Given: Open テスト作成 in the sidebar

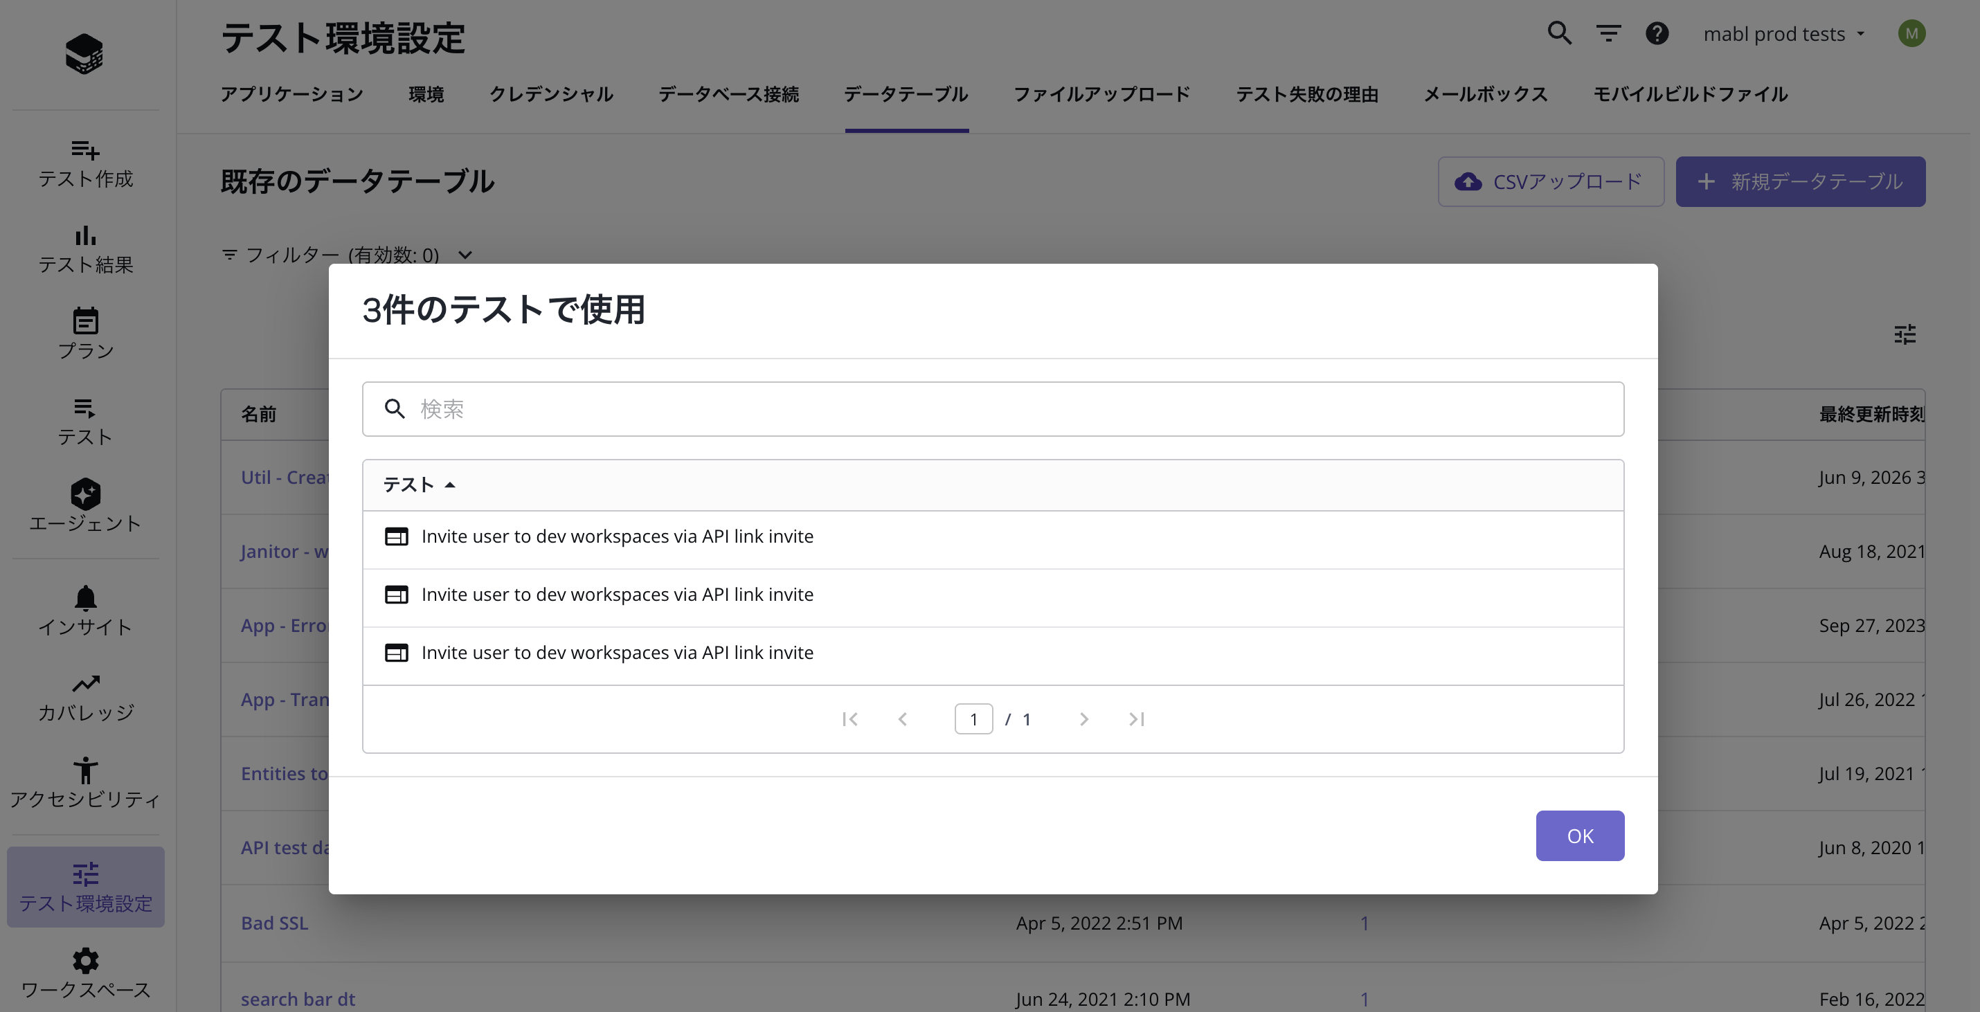Looking at the screenshot, I should (x=85, y=165).
